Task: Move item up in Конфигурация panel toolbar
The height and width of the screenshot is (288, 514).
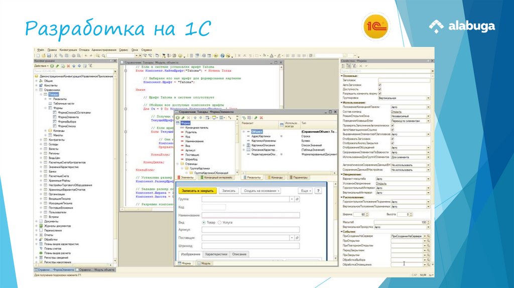Action: pos(74,66)
